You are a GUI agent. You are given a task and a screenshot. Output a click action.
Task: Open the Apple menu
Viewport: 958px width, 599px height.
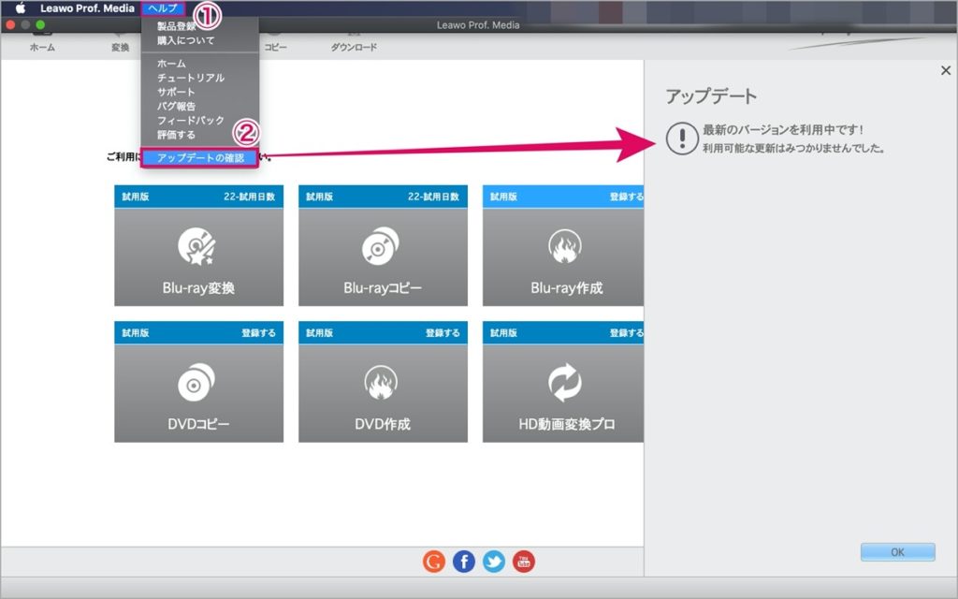coord(21,7)
